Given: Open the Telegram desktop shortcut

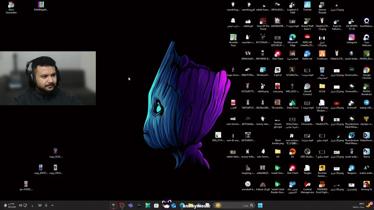Looking at the screenshot, I should (352, 170).
